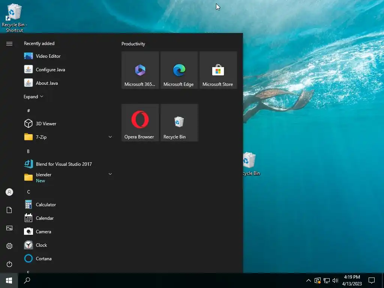Open Documents from Start sidebar
Image resolution: width=384 pixels, height=288 pixels.
(x=9, y=210)
